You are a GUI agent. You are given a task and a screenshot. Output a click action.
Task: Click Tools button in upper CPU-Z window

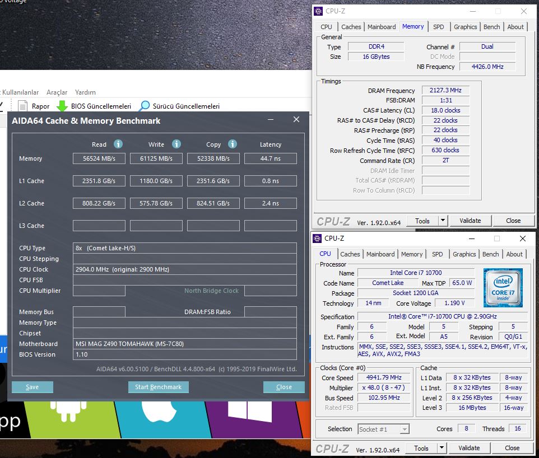422,221
